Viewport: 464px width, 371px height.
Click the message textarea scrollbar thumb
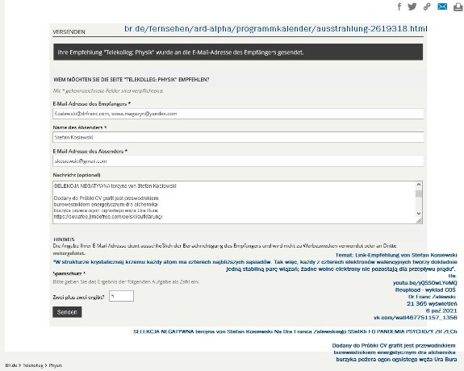pyautogui.click(x=419, y=194)
